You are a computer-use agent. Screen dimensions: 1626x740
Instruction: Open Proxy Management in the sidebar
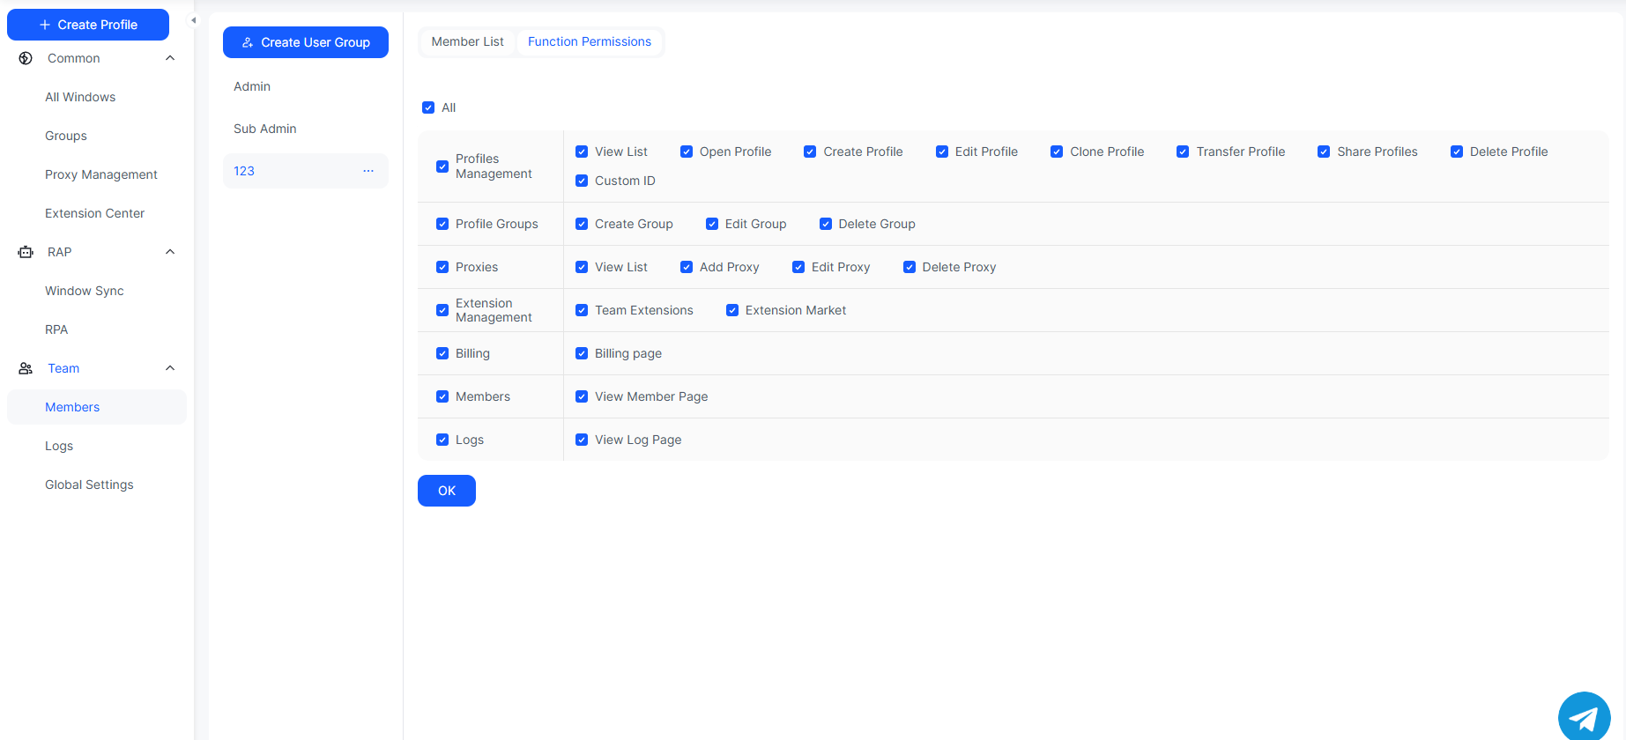101,174
